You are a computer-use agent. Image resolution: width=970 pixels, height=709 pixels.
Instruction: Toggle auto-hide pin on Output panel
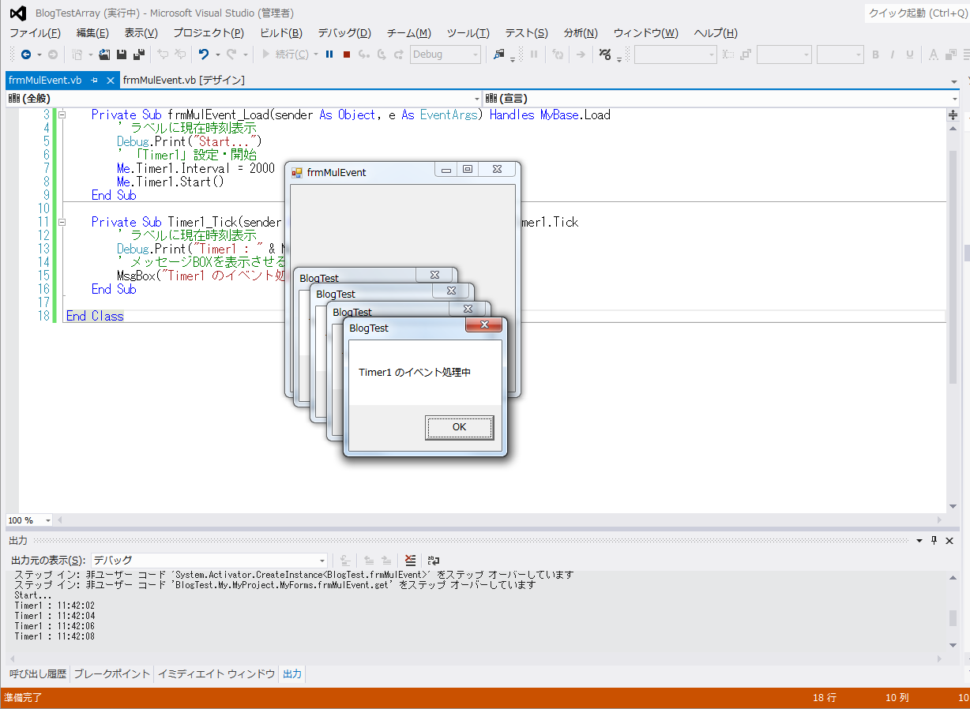coord(934,541)
